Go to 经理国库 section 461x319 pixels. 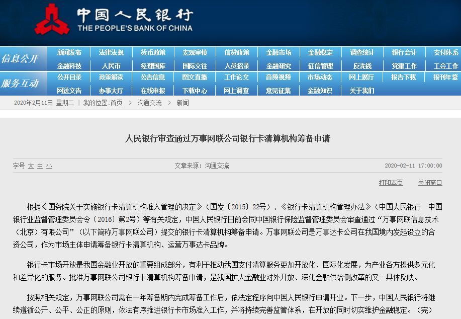click(153, 66)
